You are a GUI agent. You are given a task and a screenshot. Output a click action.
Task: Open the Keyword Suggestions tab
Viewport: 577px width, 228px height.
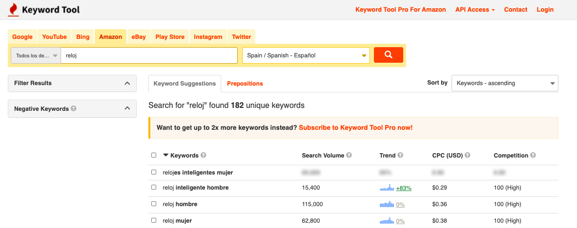[x=185, y=84]
